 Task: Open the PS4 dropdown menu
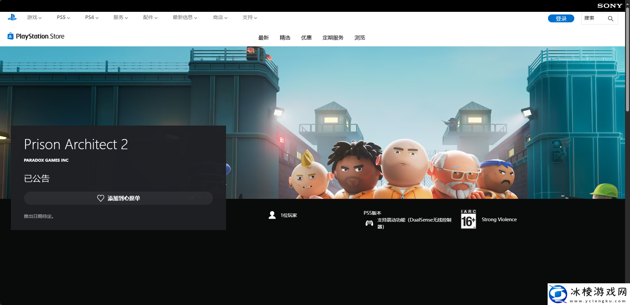92,17
